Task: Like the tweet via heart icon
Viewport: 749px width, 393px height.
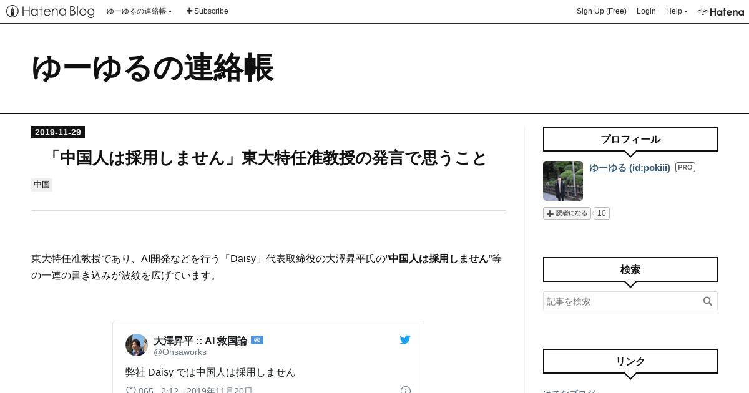Action: point(131,391)
